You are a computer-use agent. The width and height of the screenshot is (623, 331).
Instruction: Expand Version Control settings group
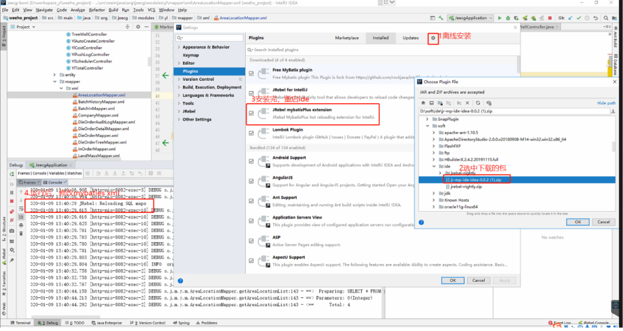[179, 79]
